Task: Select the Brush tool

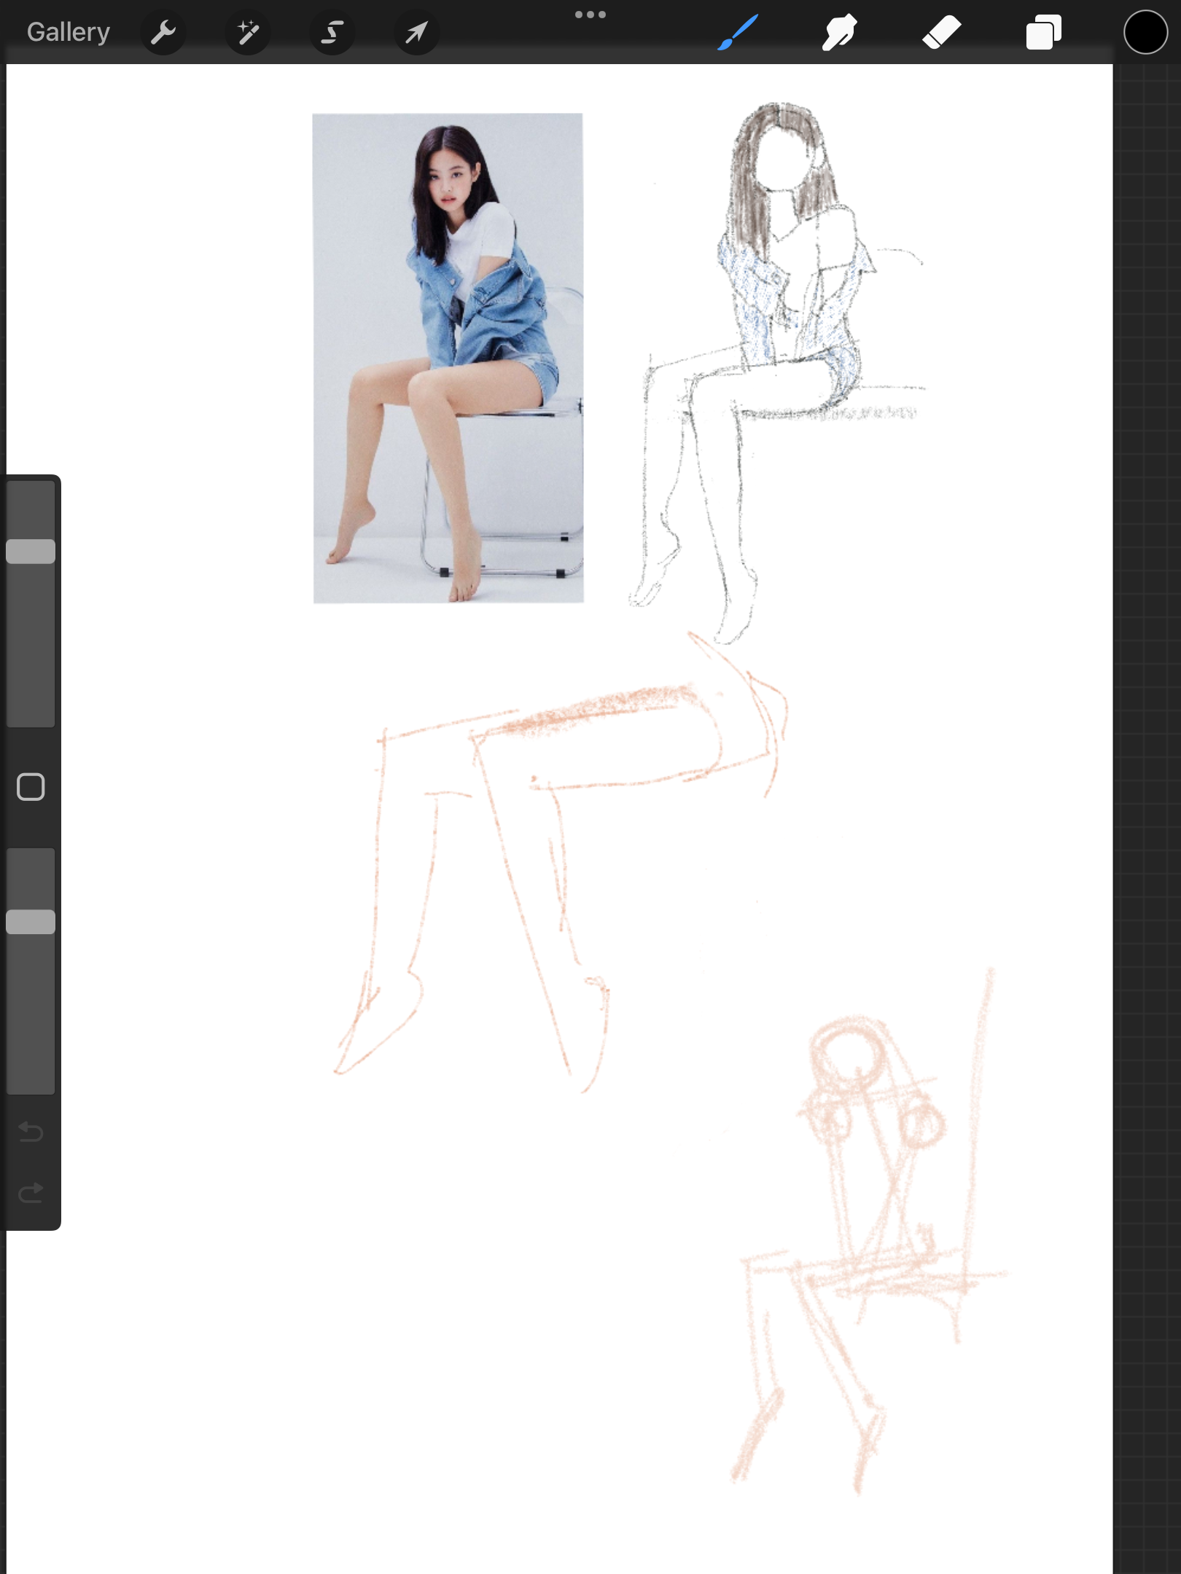Action: [x=738, y=32]
